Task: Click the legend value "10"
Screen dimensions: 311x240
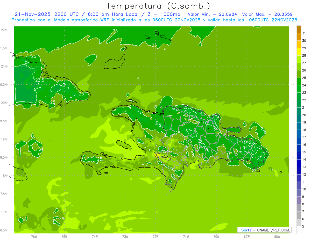Action: coord(304,189)
